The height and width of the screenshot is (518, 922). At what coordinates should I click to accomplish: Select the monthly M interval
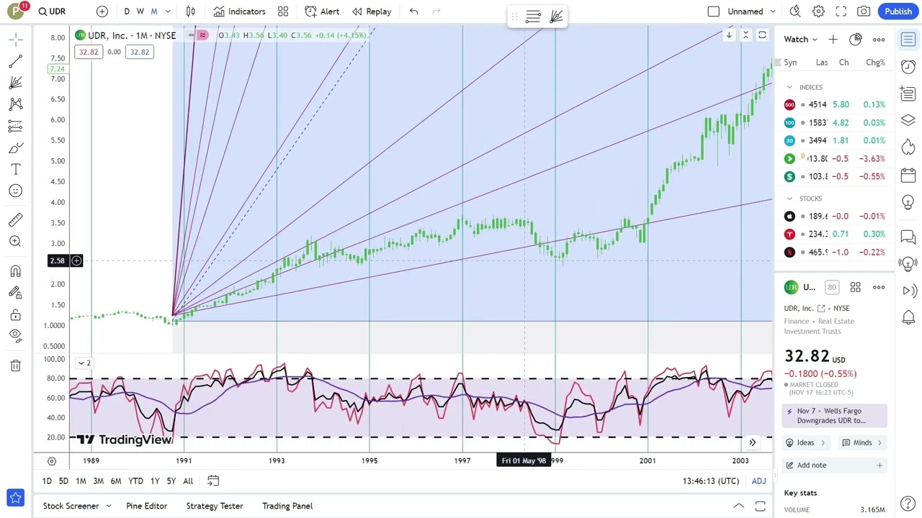pyautogui.click(x=154, y=12)
